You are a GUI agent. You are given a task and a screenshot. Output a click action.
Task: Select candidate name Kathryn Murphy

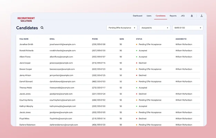click(x=26, y=106)
